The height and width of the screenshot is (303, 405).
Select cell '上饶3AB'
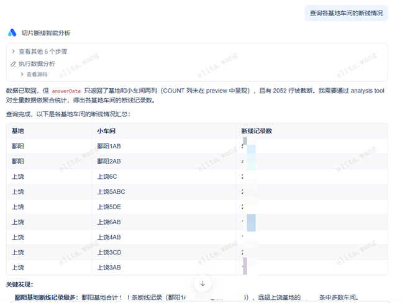pyautogui.click(x=109, y=268)
